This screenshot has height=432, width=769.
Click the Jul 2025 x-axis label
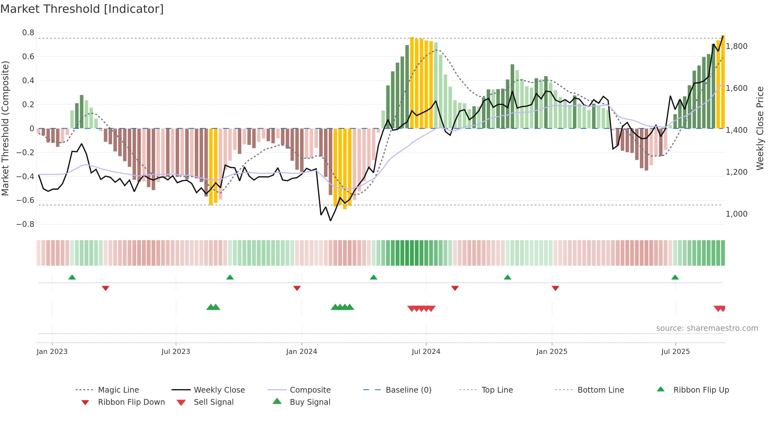pos(676,352)
